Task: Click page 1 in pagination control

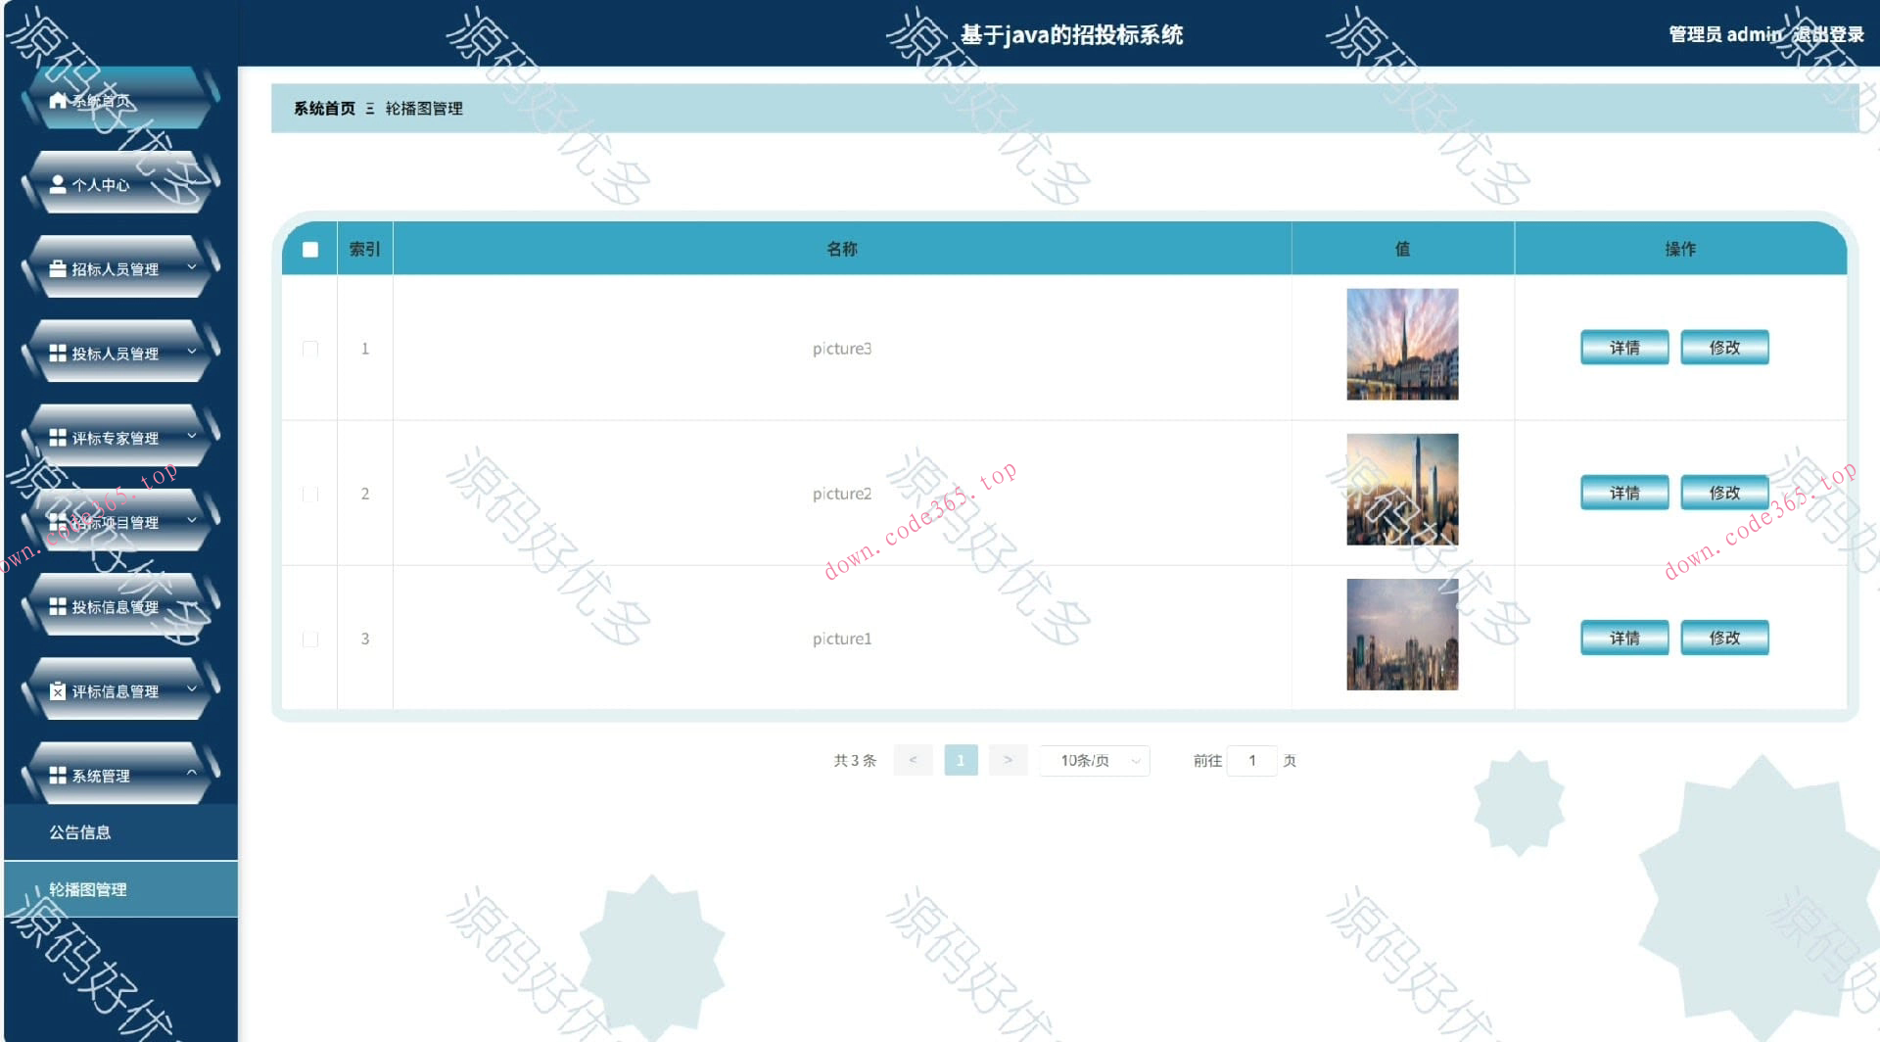Action: tap(961, 760)
